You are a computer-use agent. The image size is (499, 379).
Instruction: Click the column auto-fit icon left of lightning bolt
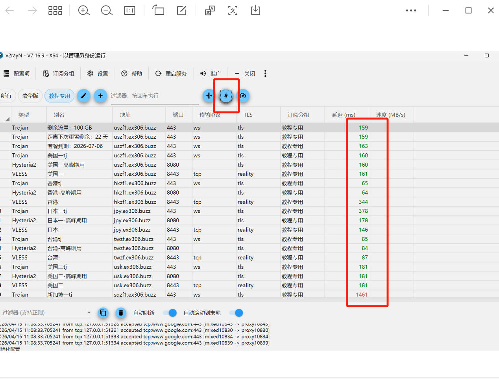(x=209, y=96)
